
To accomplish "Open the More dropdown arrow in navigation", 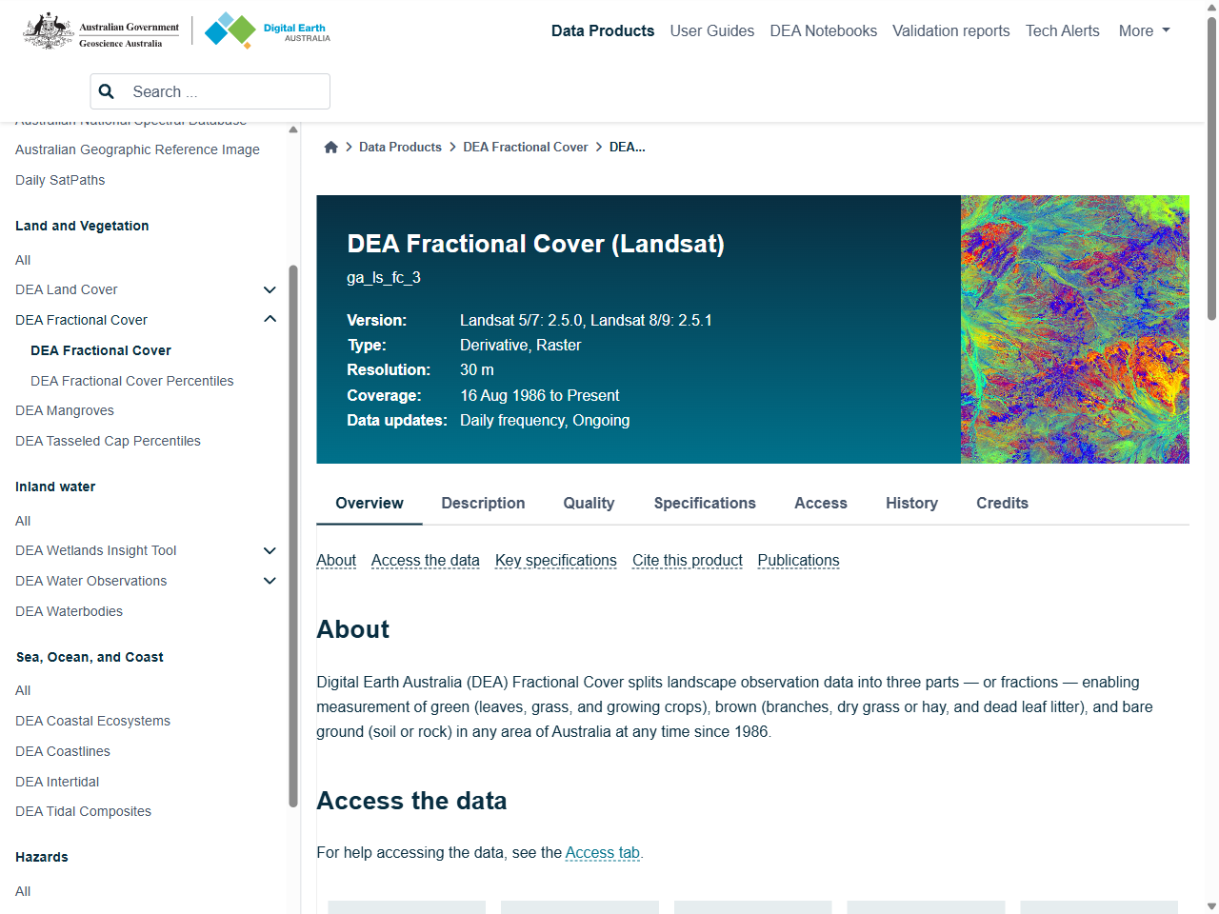I will pos(1166,30).
